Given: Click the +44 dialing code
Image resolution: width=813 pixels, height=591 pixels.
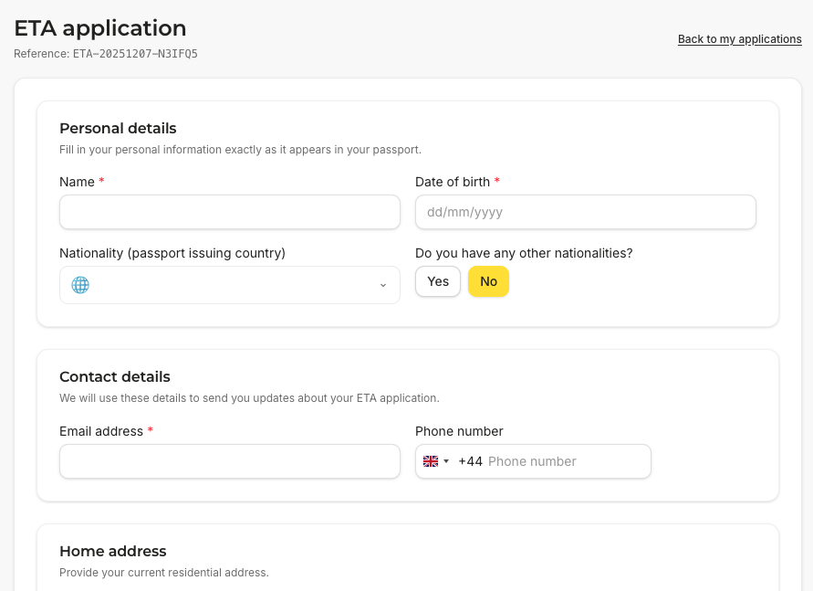Looking at the screenshot, I should (x=470, y=461).
